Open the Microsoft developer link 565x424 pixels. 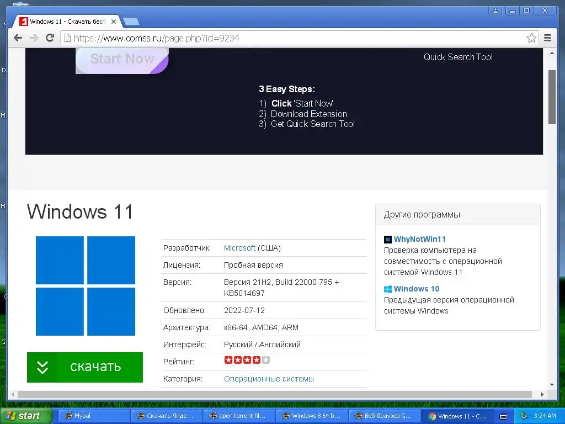(x=239, y=248)
